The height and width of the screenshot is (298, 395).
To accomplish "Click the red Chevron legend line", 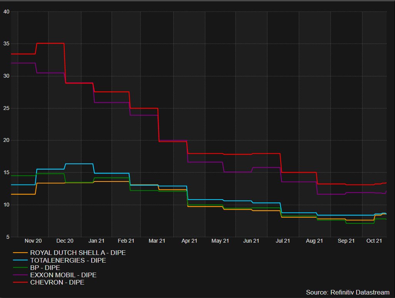I will click(20, 282).
